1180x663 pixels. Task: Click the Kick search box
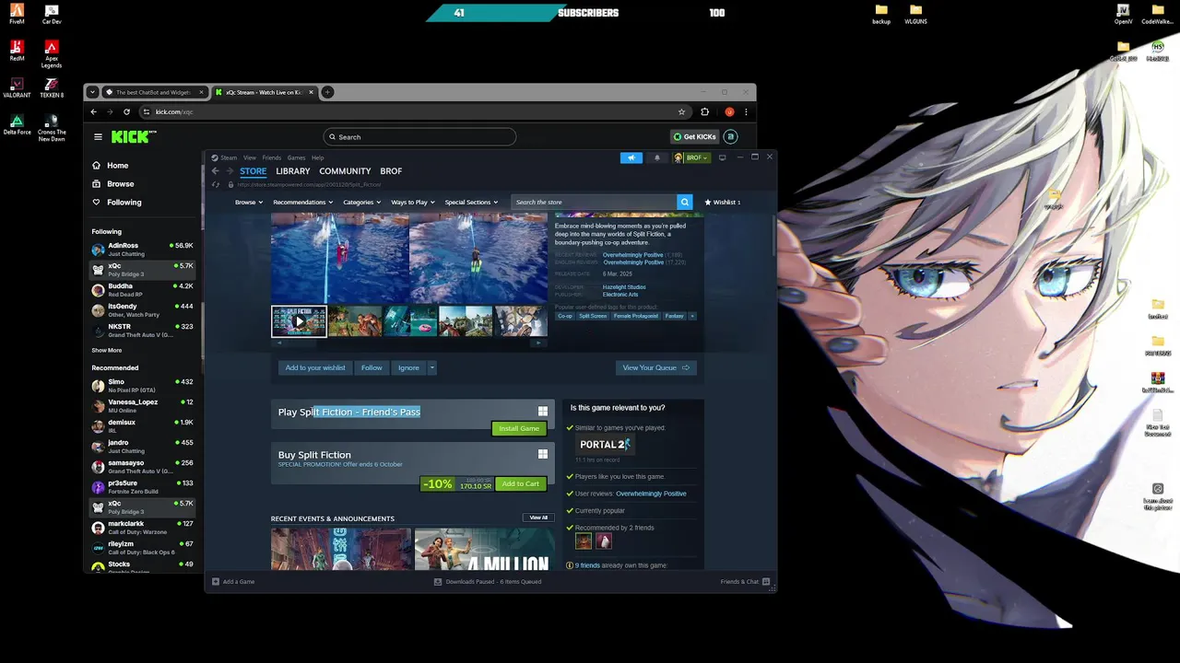pyautogui.click(x=419, y=137)
